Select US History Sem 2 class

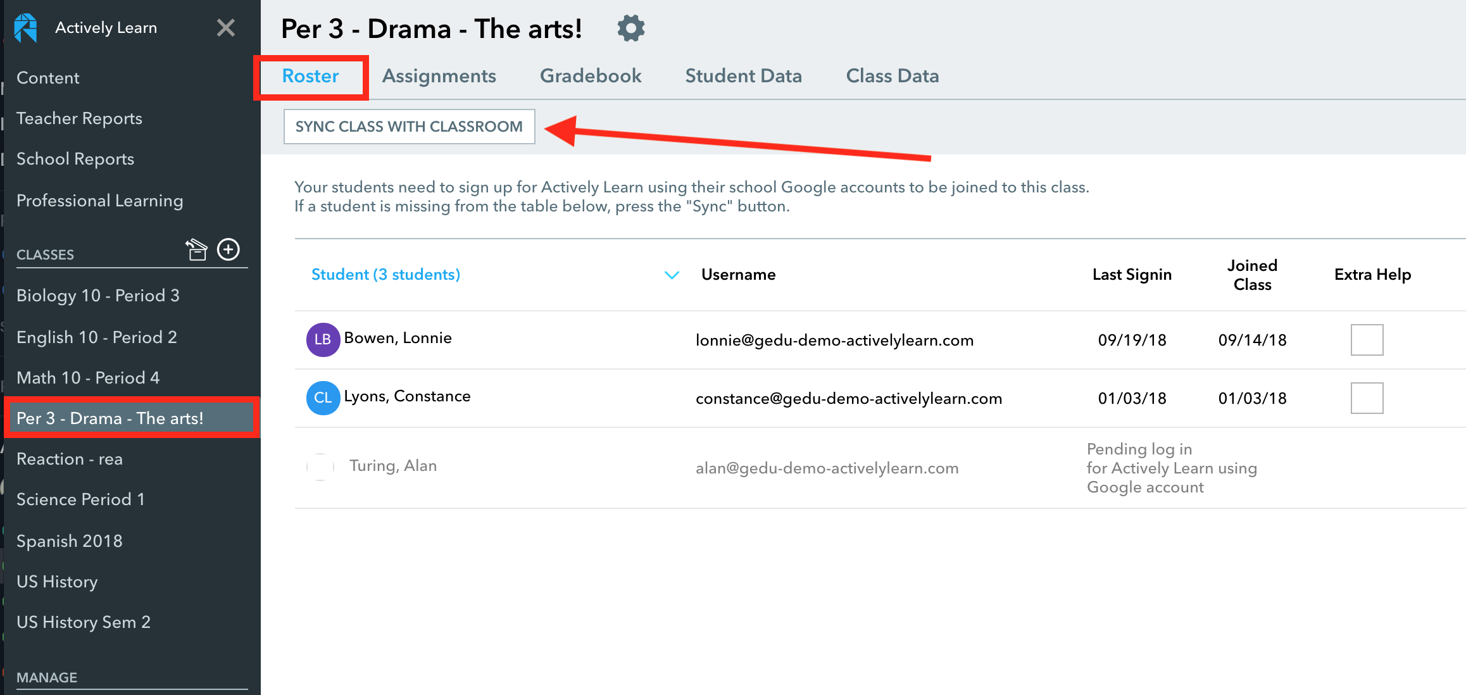click(x=84, y=622)
